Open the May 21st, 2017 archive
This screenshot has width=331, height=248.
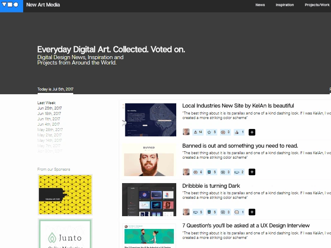pyautogui.click(x=49, y=135)
